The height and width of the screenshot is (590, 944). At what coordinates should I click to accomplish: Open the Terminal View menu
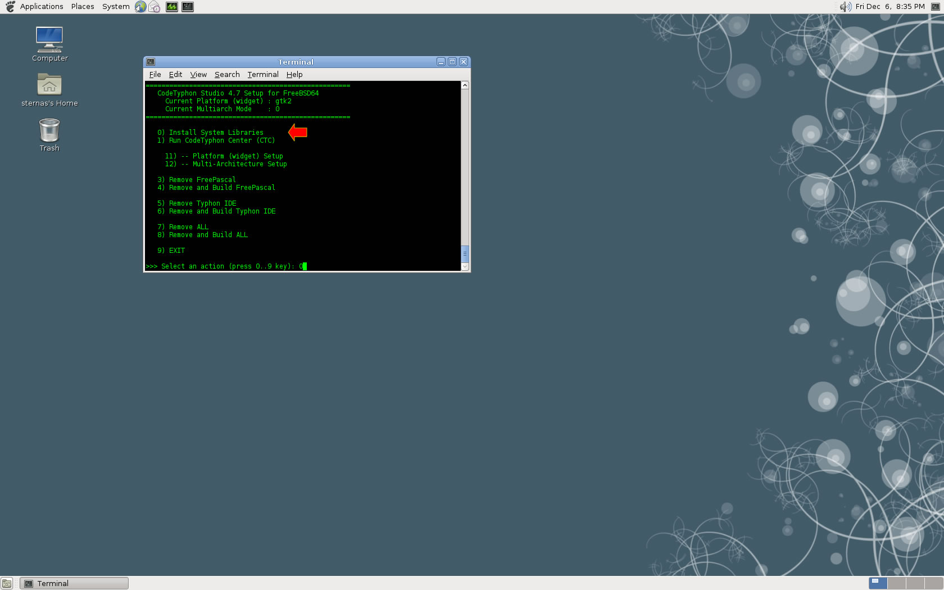pos(198,74)
